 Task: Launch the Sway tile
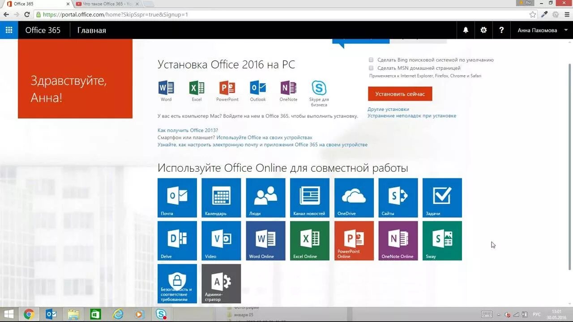(x=442, y=241)
